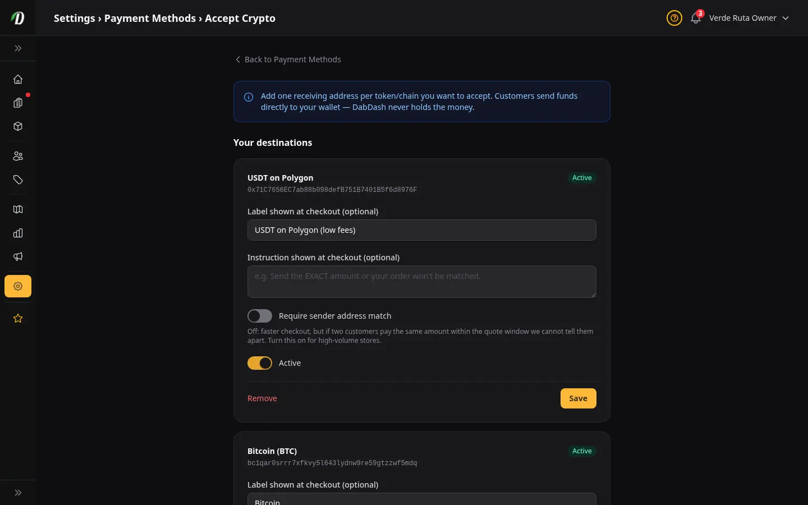
Task: Open the Home icon in the sidebar
Action: click(18, 79)
